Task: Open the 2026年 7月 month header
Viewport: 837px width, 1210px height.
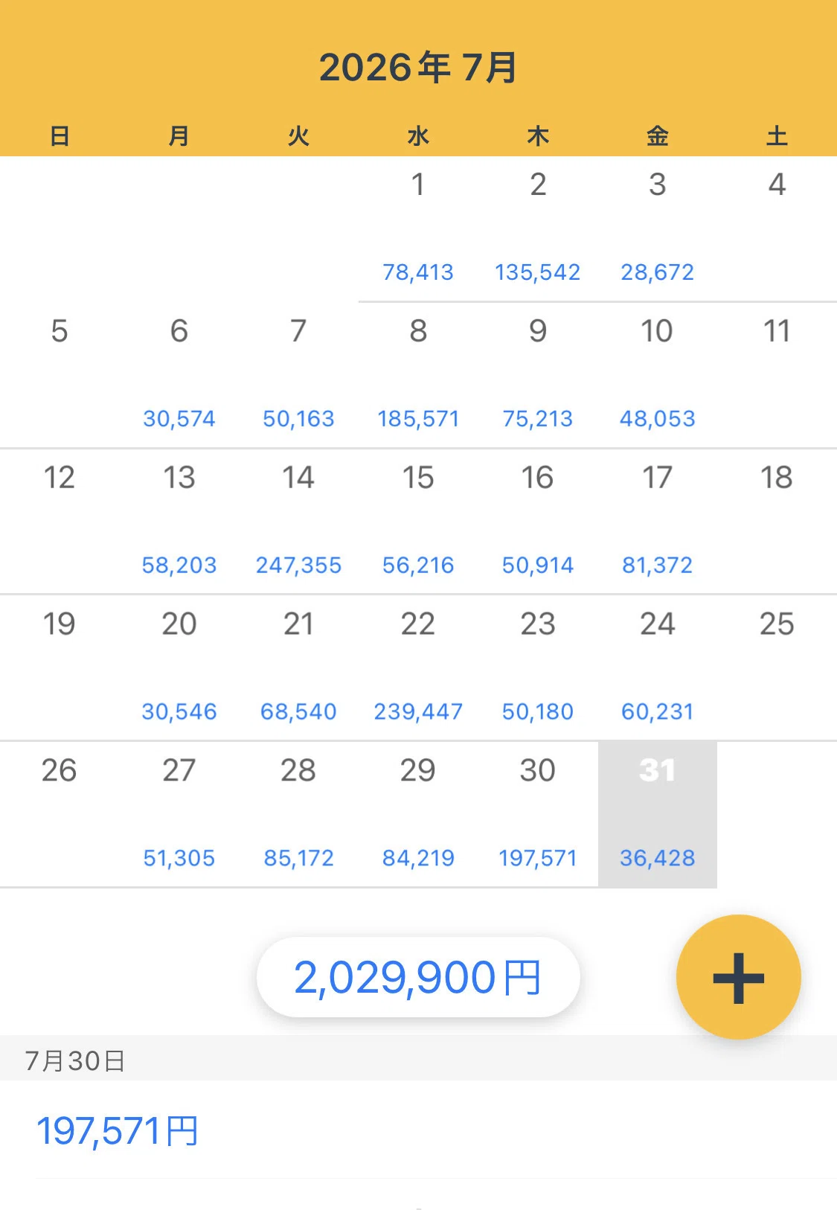Action: tap(418, 68)
